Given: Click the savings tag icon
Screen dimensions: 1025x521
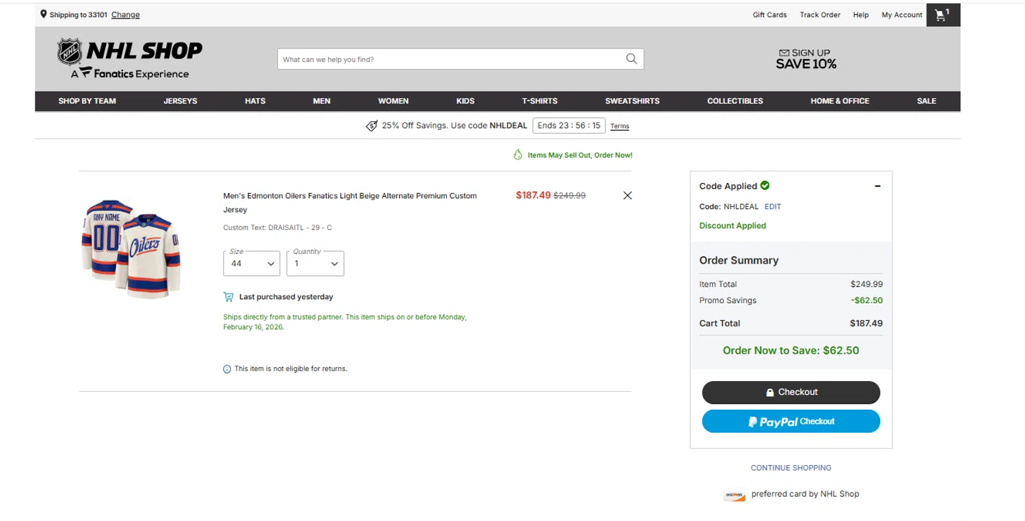Looking at the screenshot, I should click(x=372, y=126).
